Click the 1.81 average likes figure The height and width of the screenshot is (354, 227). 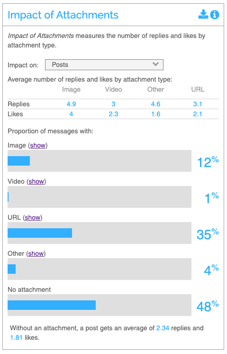16,338
